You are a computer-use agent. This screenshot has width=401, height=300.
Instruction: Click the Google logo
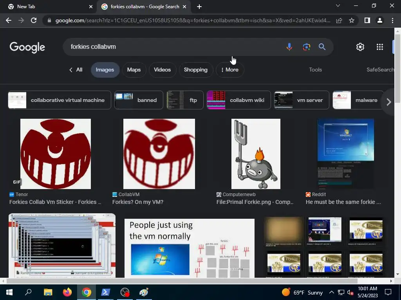pos(27,47)
